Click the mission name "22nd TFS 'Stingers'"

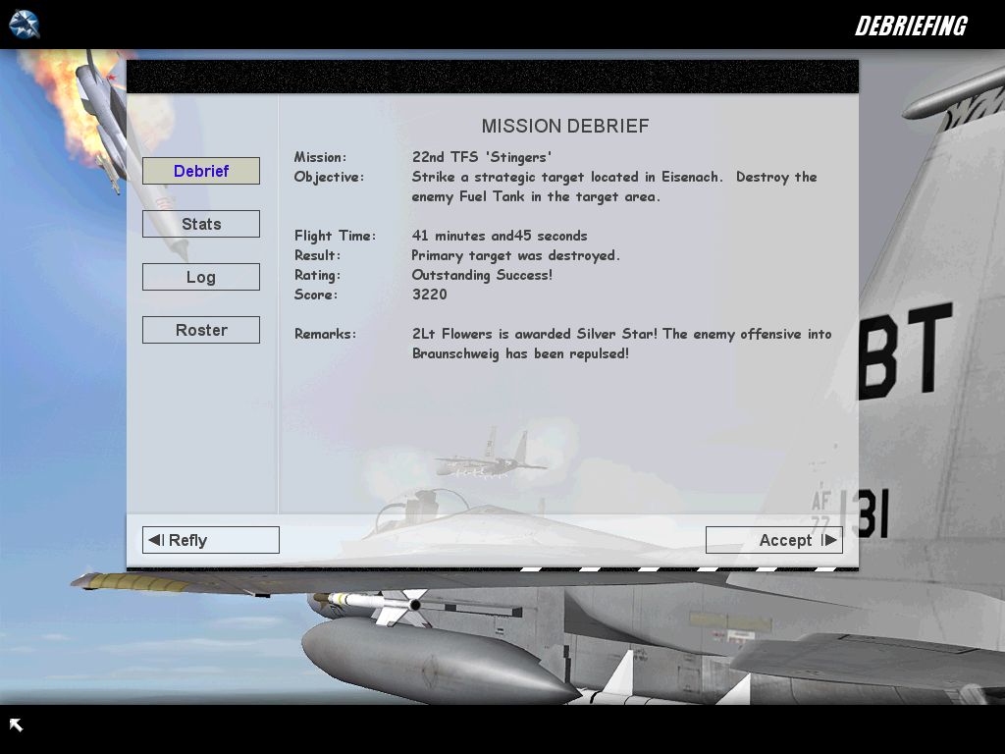pos(481,157)
